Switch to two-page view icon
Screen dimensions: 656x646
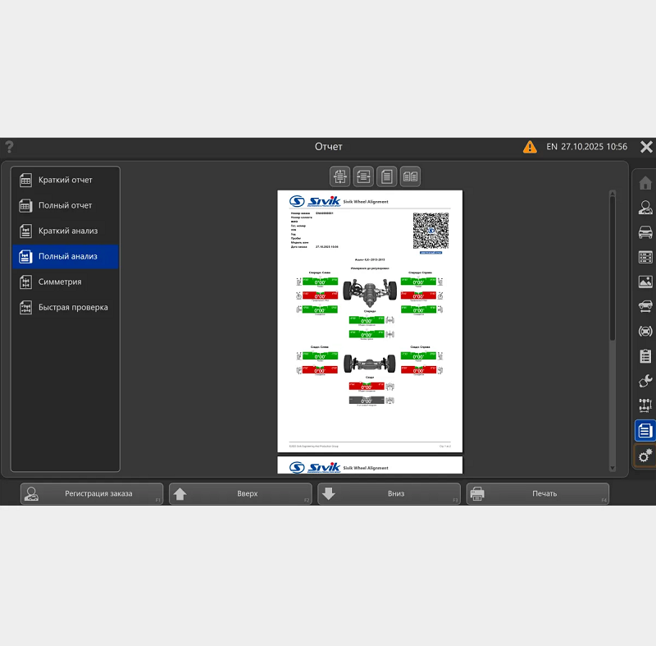coord(410,176)
